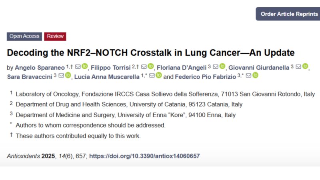Open author link Sara Bravaccini
The width and height of the screenshot is (320, 180).
[x=30, y=77]
